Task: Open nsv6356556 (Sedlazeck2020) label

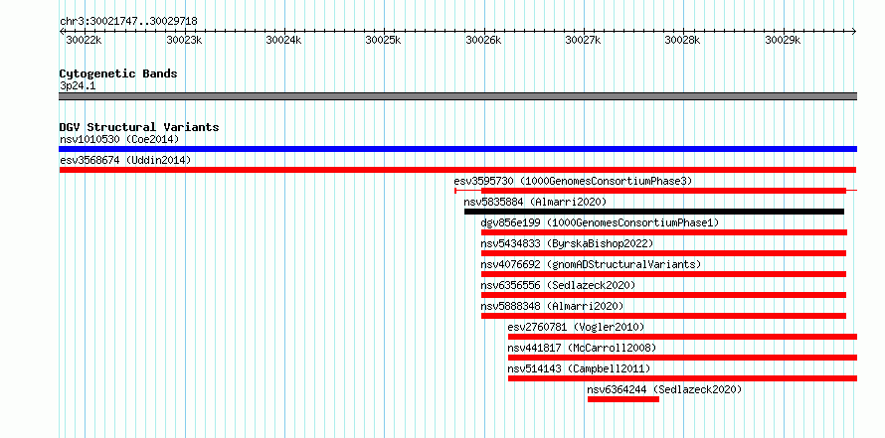Action: click(558, 285)
